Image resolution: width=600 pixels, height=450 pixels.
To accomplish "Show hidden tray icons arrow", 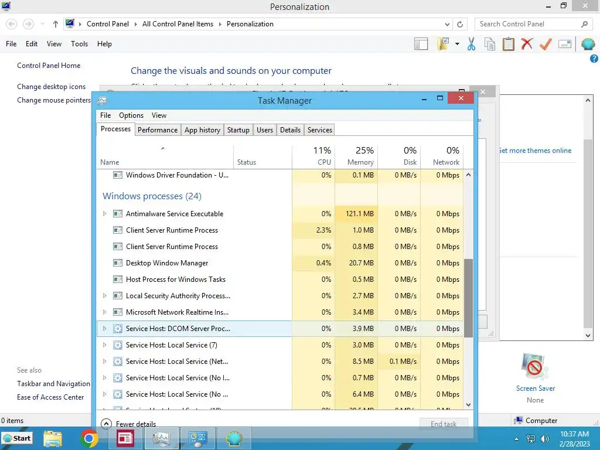I will click(517, 439).
